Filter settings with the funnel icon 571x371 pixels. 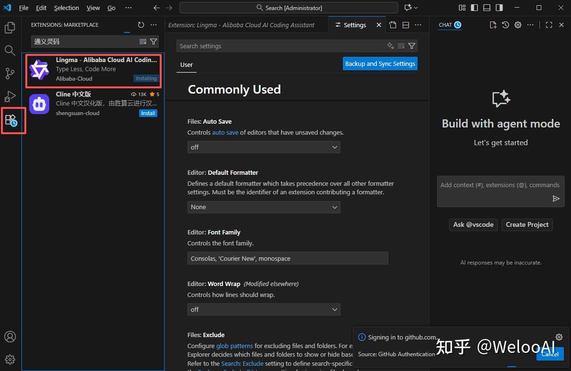(x=411, y=46)
